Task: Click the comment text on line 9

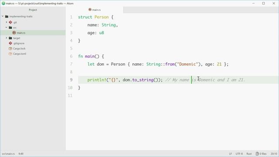Action: (x=205, y=80)
